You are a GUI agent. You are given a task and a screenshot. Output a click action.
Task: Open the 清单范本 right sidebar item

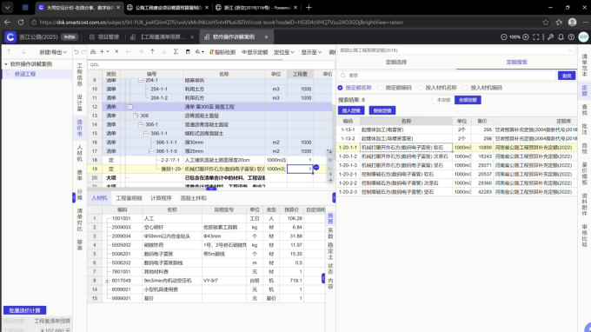(584, 65)
